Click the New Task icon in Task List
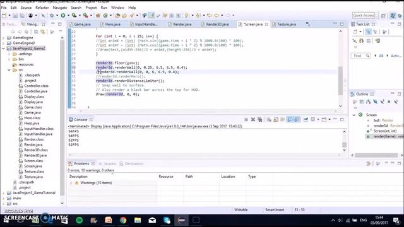 pos(355,32)
